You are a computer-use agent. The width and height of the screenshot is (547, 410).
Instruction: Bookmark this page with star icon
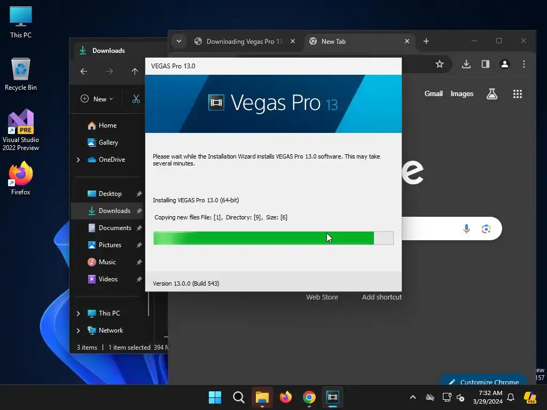[440, 64]
